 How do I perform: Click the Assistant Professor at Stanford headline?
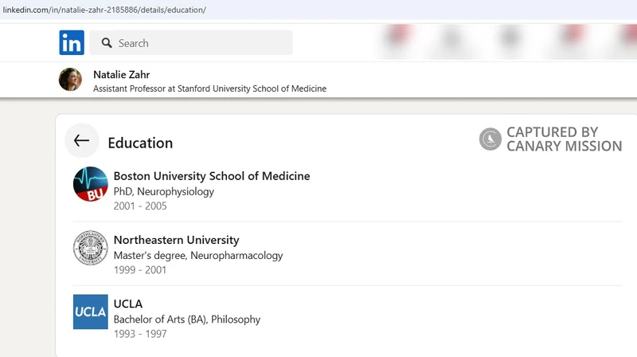pos(209,88)
